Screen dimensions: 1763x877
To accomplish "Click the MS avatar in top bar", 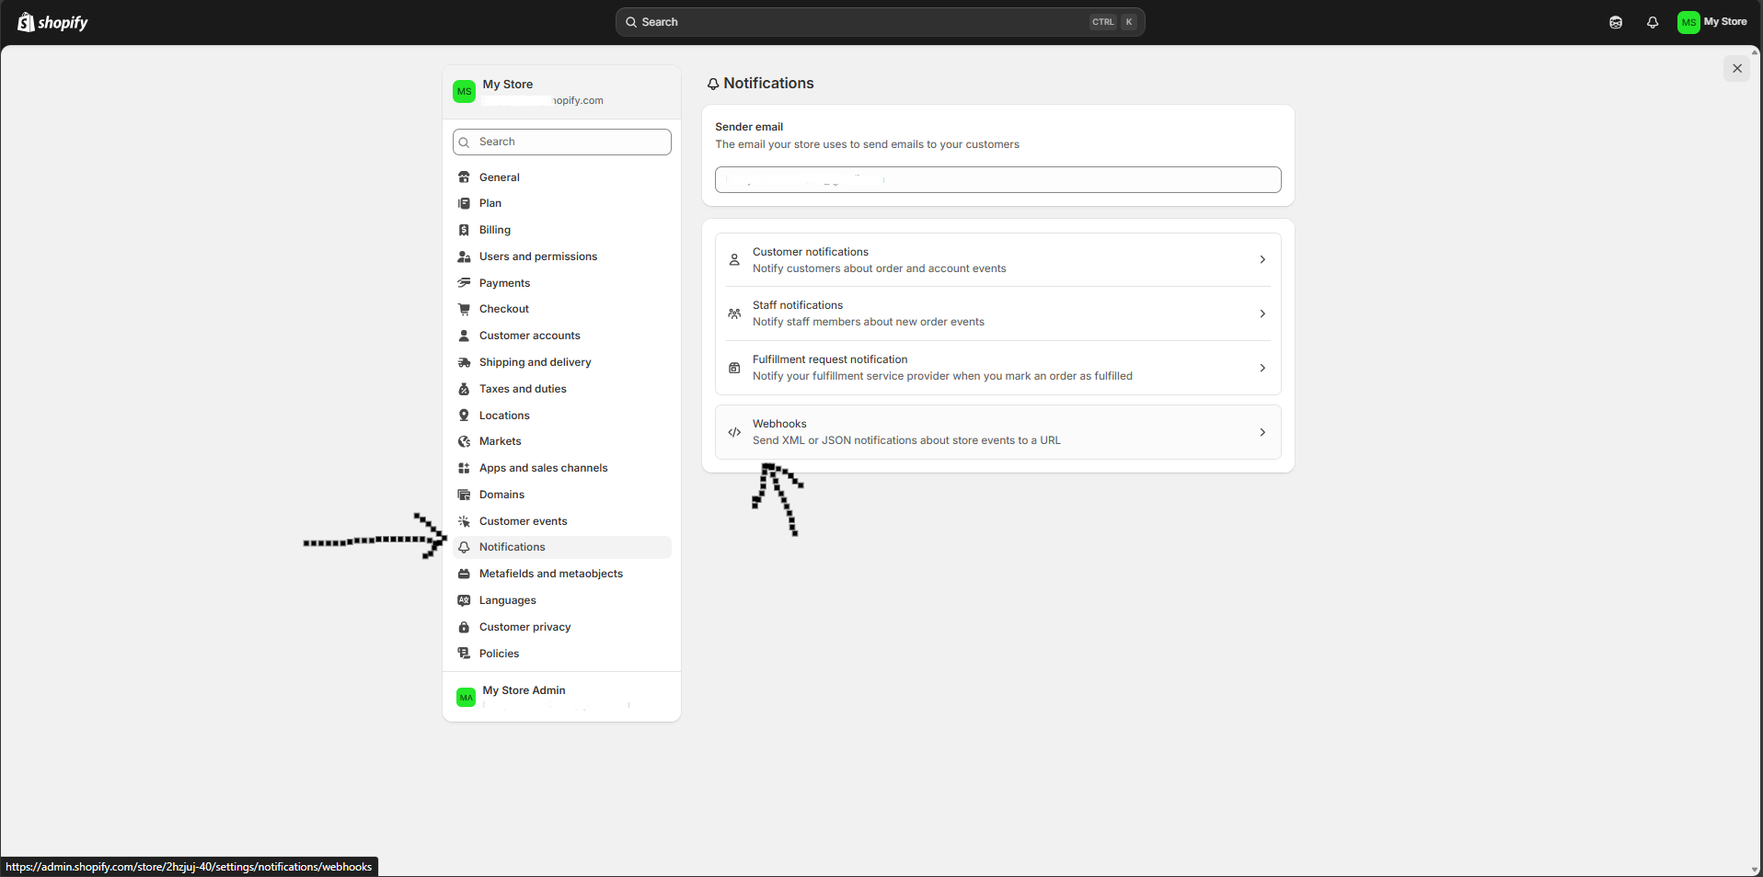I will 1688,22.
